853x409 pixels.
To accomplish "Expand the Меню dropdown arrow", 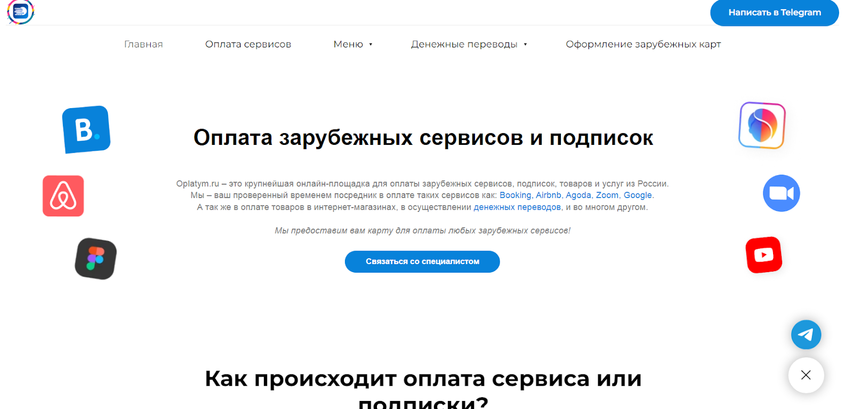I will 371,45.
